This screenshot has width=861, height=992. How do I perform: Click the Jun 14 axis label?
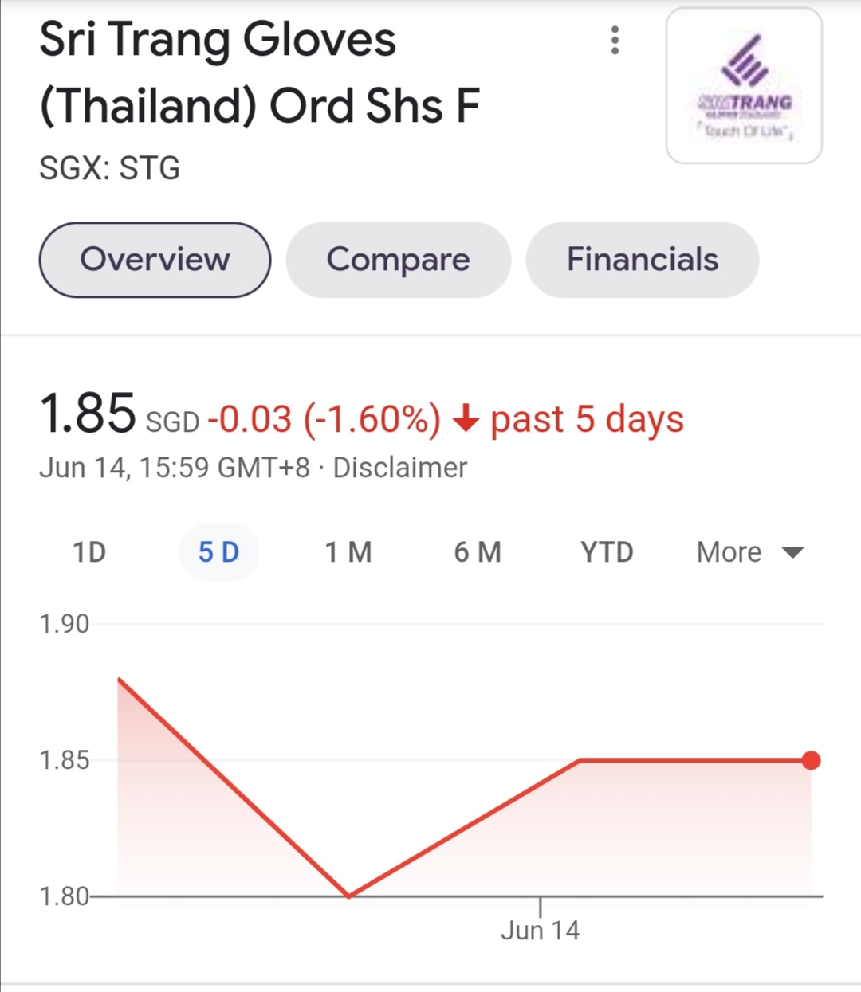tap(540, 930)
